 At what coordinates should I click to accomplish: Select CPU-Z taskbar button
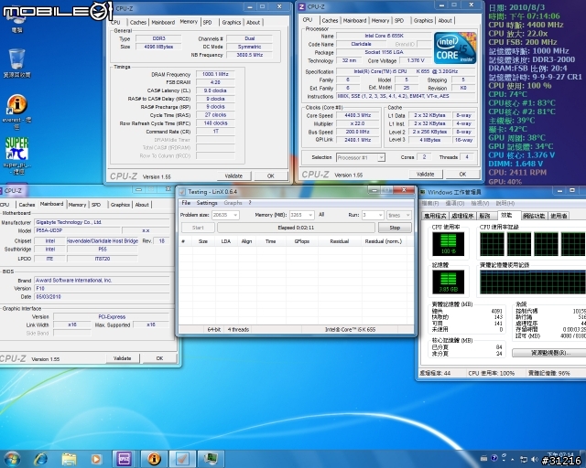(x=125, y=458)
